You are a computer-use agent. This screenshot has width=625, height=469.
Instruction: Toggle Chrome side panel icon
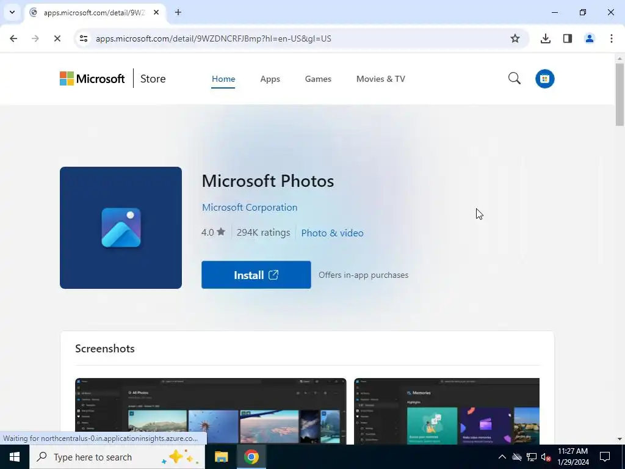point(567,38)
